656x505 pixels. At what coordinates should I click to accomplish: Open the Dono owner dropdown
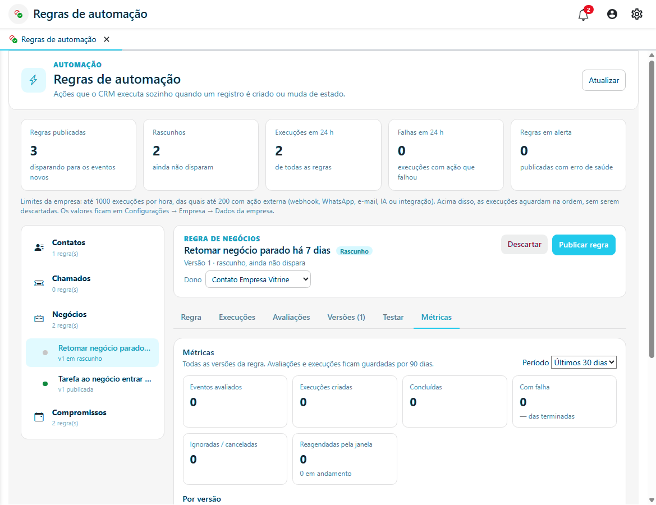click(258, 279)
